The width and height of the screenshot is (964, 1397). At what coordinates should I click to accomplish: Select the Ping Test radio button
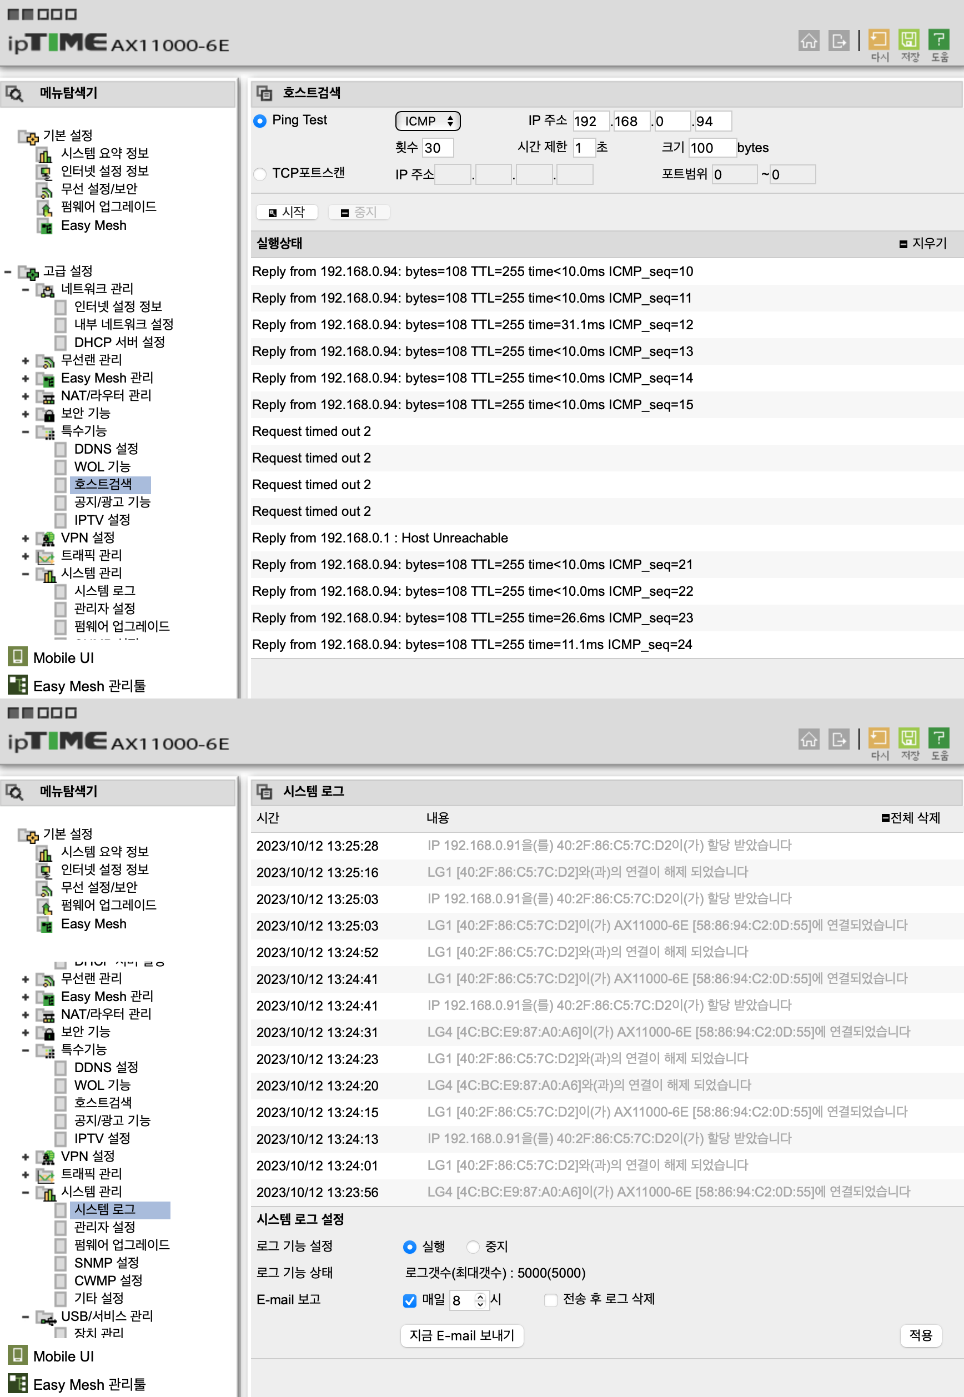[260, 121]
